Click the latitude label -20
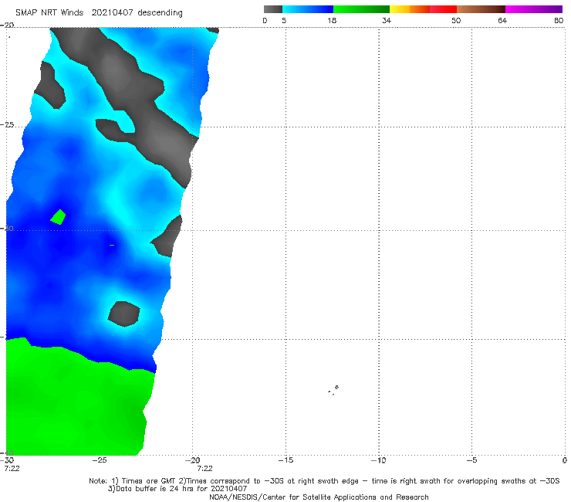 (7, 25)
